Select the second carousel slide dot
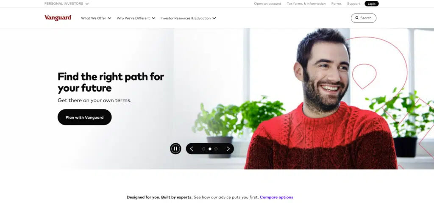This screenshot has height=203, width=434. [x=210, y=149]
